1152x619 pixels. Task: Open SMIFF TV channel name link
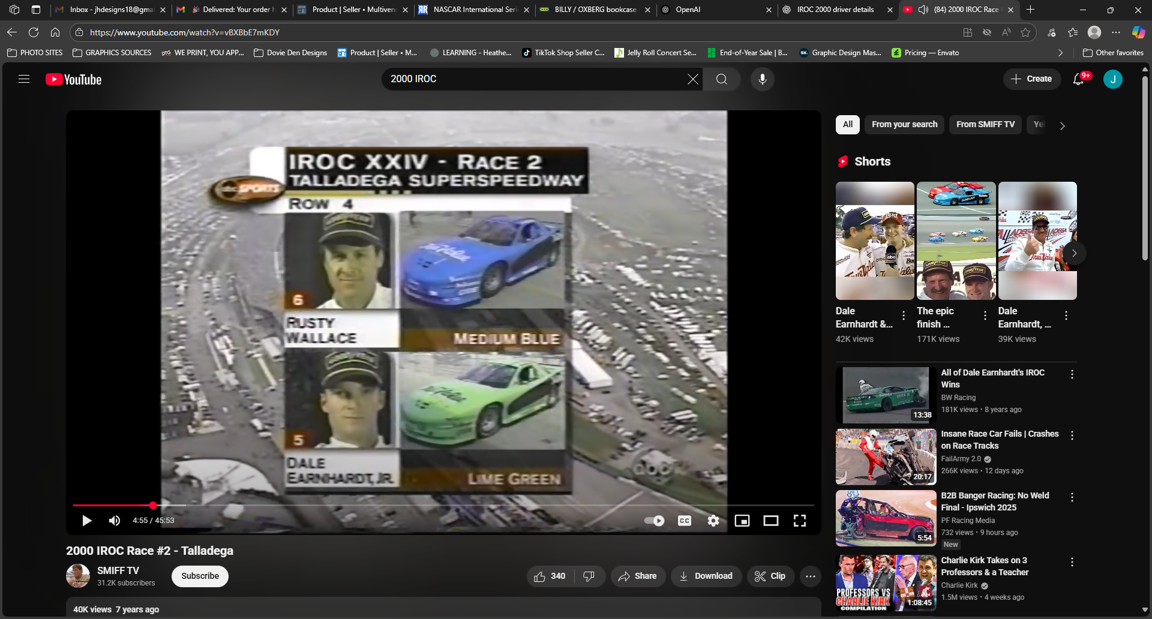[118, 570]
